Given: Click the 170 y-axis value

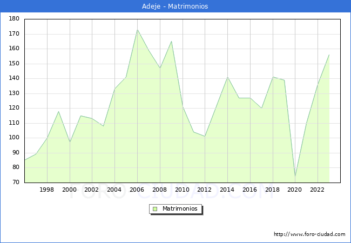Looking at the screenshot, I should [x=14, y=34].
